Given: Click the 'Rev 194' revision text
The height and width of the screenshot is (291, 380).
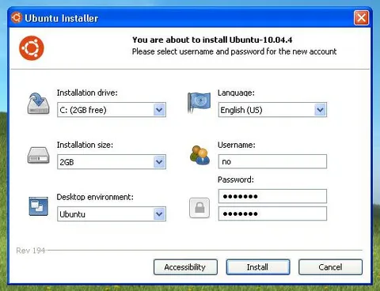Looking at the screenshot, I should click(31, 251).
